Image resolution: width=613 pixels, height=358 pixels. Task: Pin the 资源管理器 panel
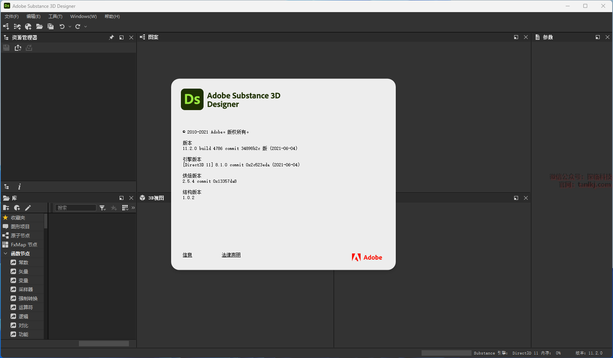[x=111, y=37]
